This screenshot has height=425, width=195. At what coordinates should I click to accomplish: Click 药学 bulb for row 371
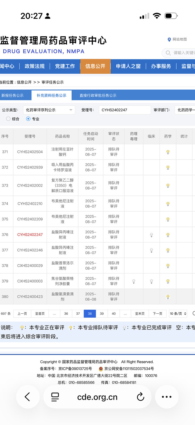pyautogui.click(x=168, y=152)
